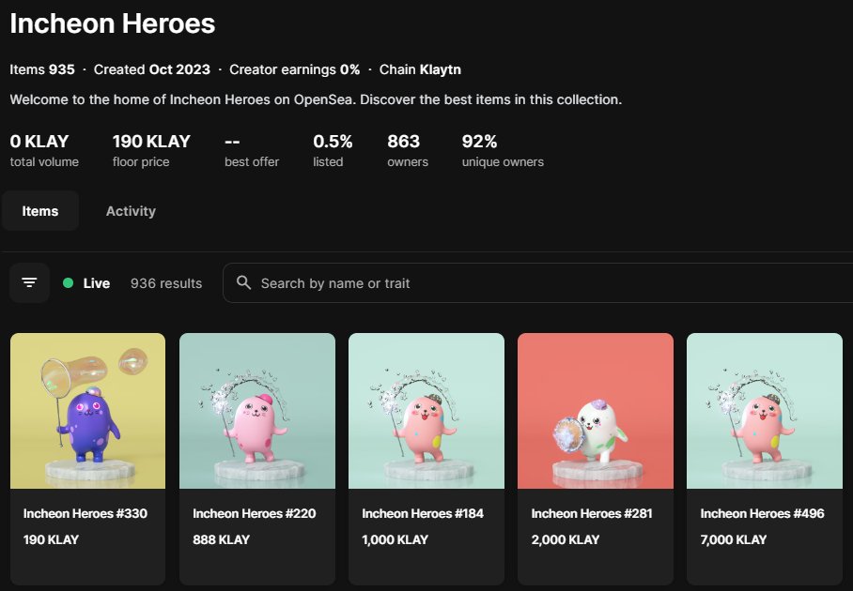The height and width of the screenshot is (591, 853).
Task: Click the 863 owners stat
Action: pos(408,150)
